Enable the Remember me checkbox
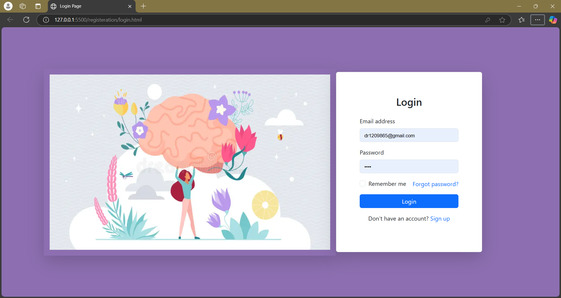The image size is (561, 298). 363,183
